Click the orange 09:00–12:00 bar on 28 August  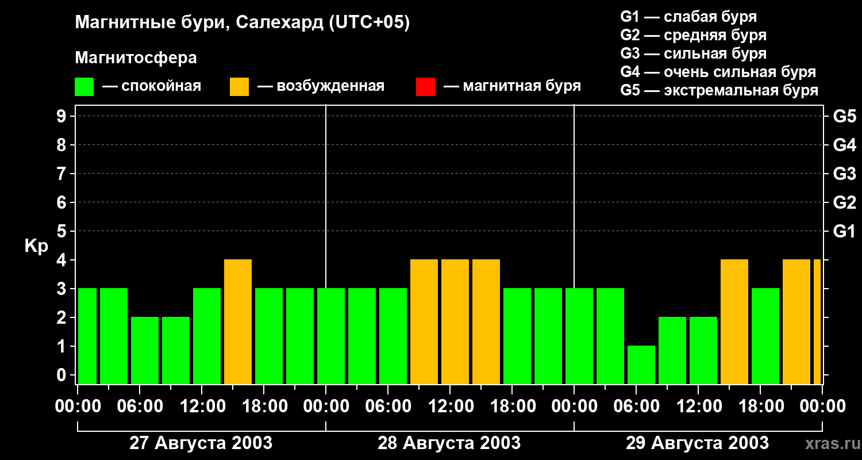424,322
